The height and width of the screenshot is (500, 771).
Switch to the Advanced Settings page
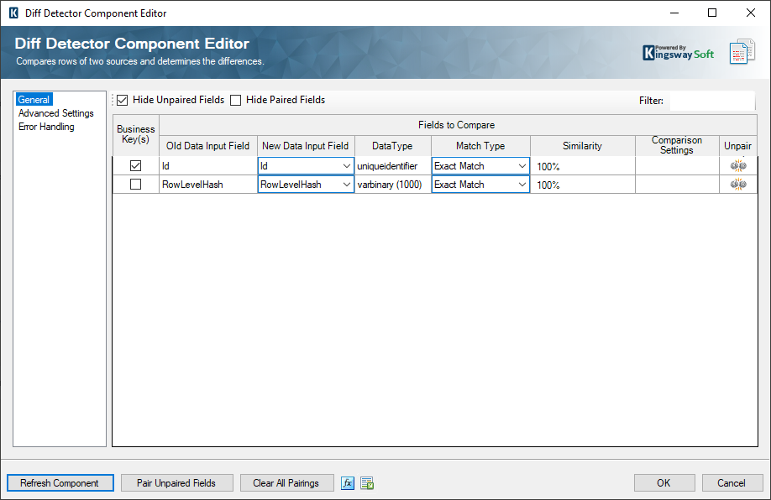[56, 113]
